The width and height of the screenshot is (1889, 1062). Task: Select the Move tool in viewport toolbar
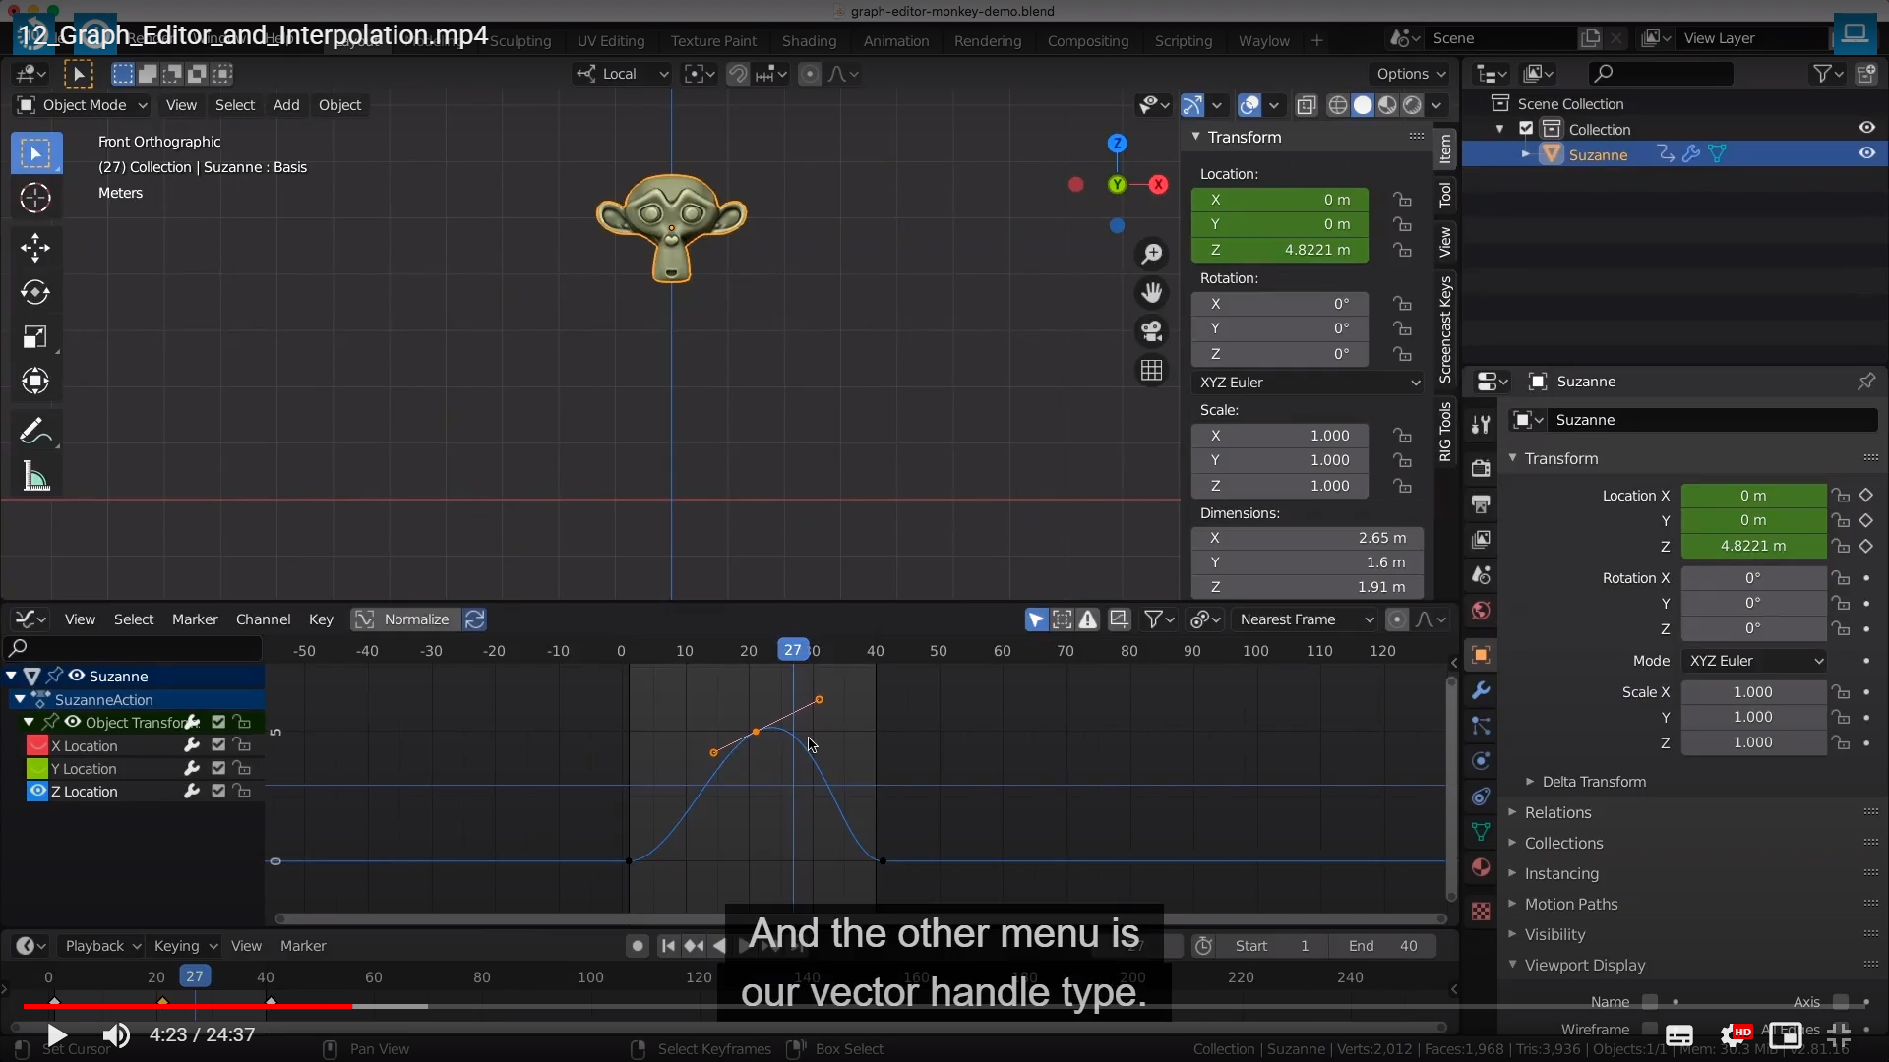click(35, 247)
